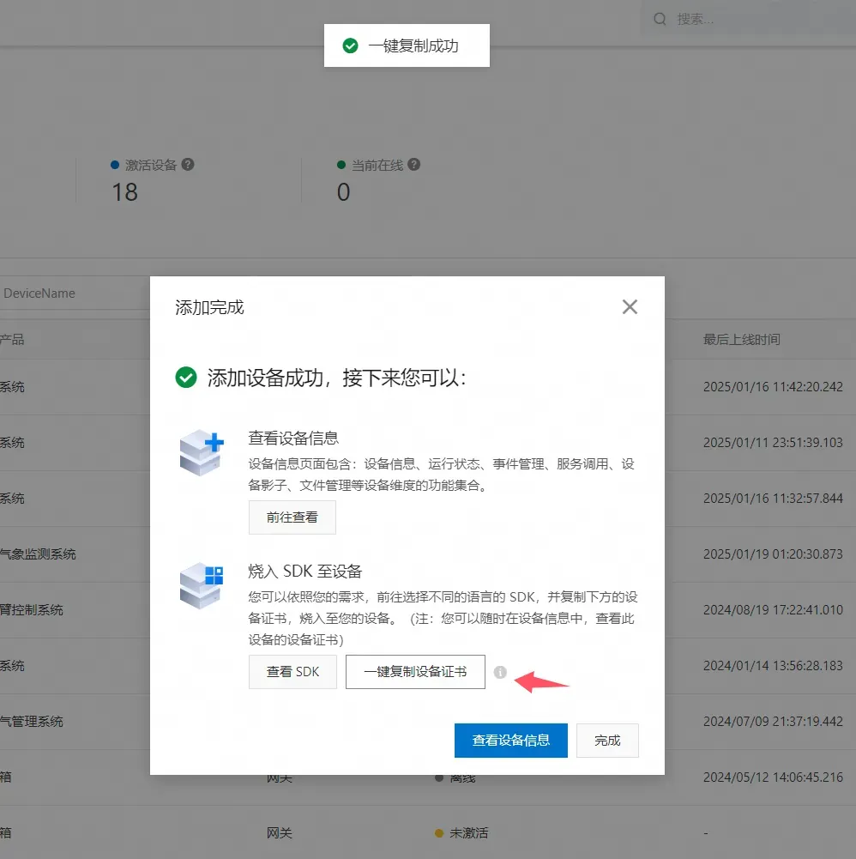Viewport: 856px width, 859px height.
Task: Click the 查看设备信息 stacked device icon
Action: [202, 452]
